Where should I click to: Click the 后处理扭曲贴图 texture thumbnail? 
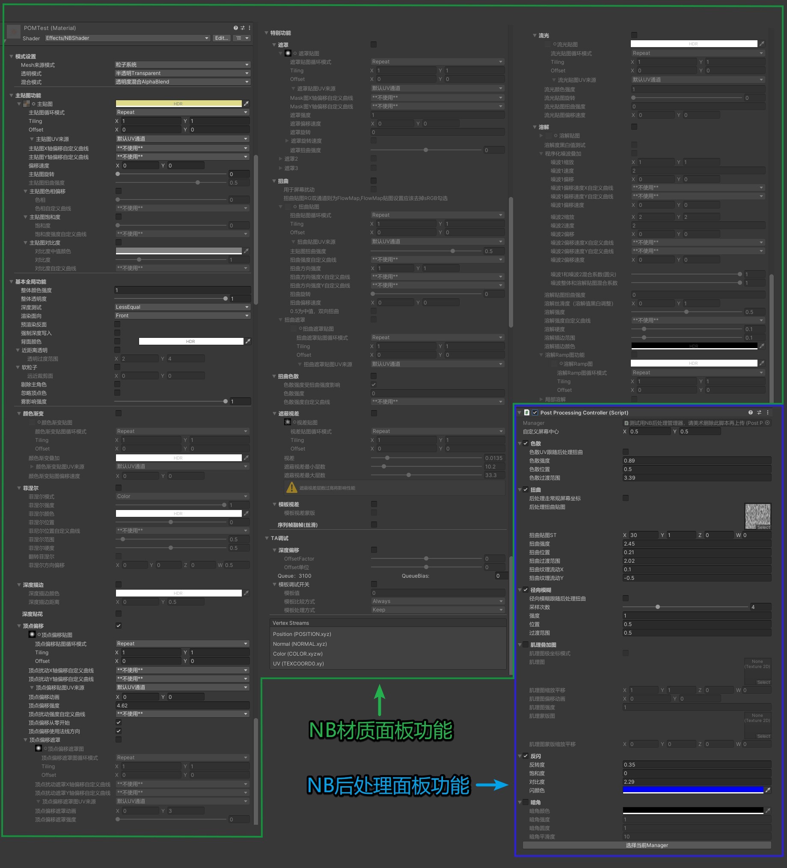coord(758,516)
